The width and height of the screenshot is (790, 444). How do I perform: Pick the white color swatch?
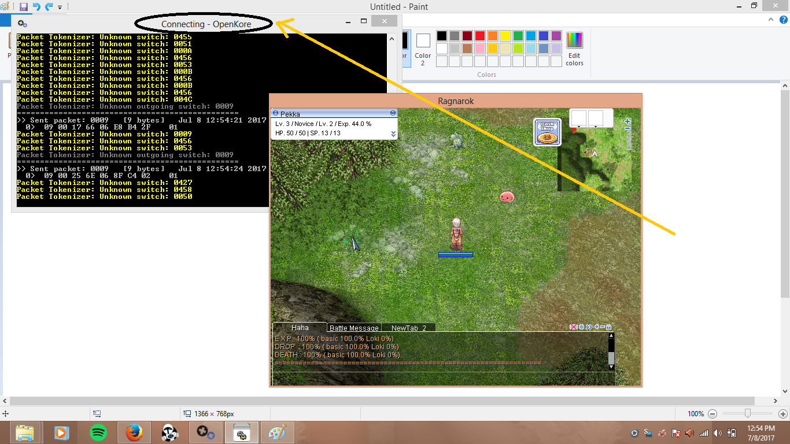pyautogui.click(x=442, y=49)
